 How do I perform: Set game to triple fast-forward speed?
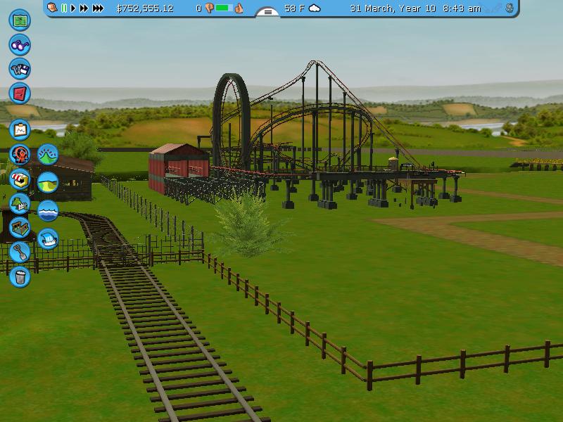98,8
